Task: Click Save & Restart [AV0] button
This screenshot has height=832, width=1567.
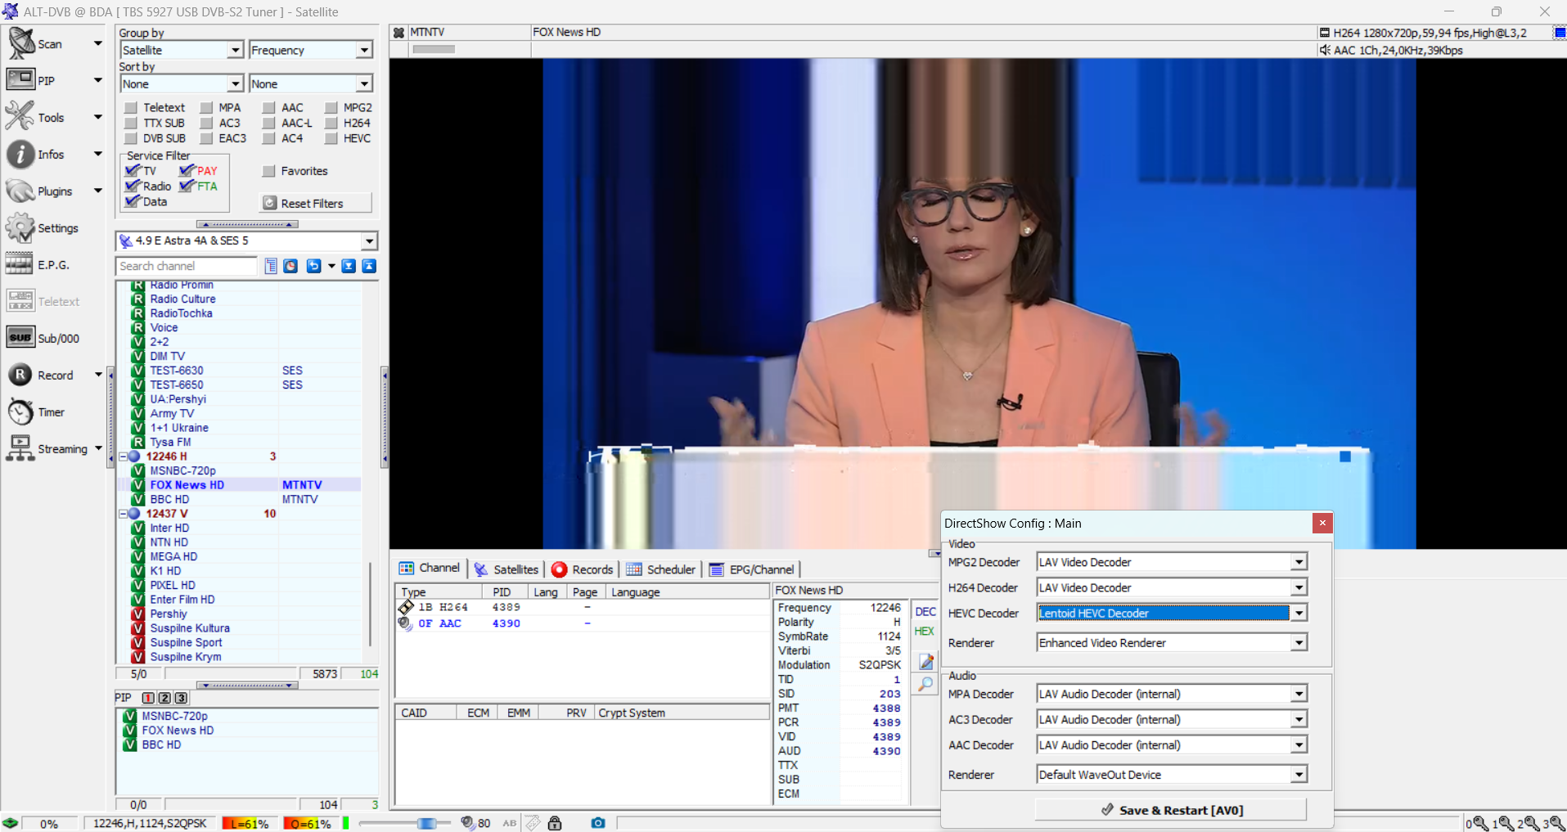Action: pyautogui.click(x=1171, y=810)
